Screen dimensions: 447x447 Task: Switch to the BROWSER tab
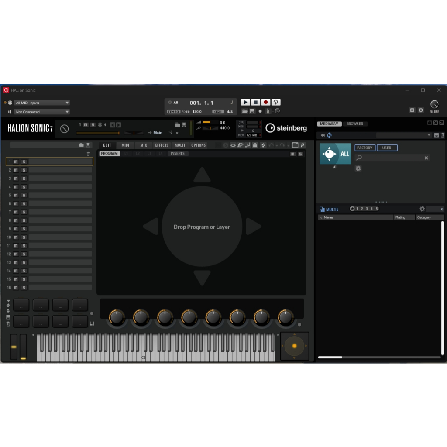click(x=354, y=124)
